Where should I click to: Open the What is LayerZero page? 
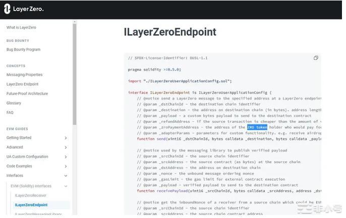pos(21,27)
